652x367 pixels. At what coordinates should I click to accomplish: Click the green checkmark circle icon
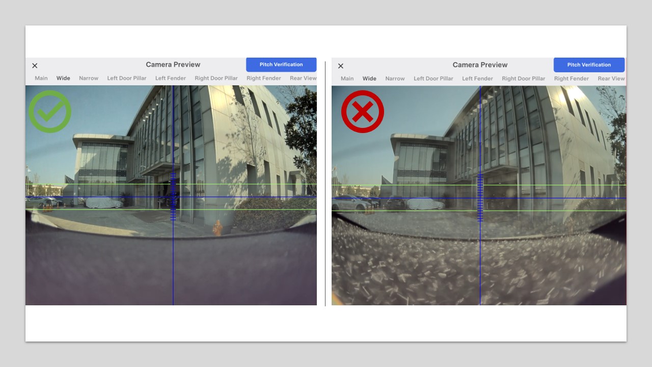49,111
